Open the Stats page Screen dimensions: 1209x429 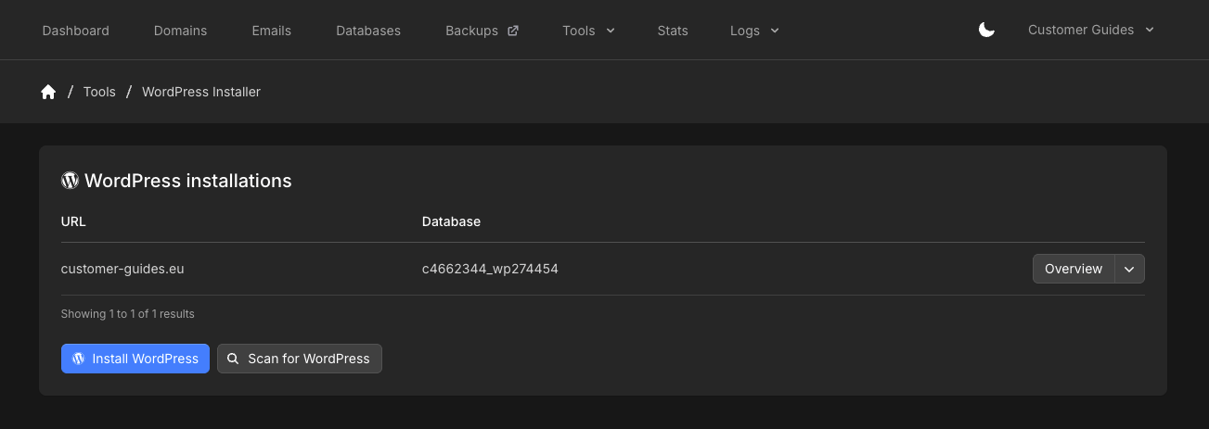coord(673,31)
